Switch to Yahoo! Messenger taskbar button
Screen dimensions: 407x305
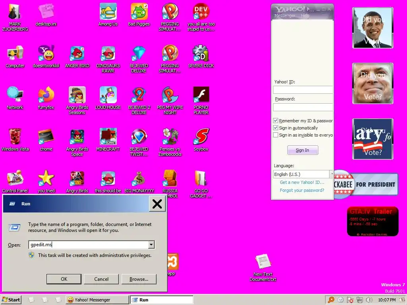click(97, 300)
